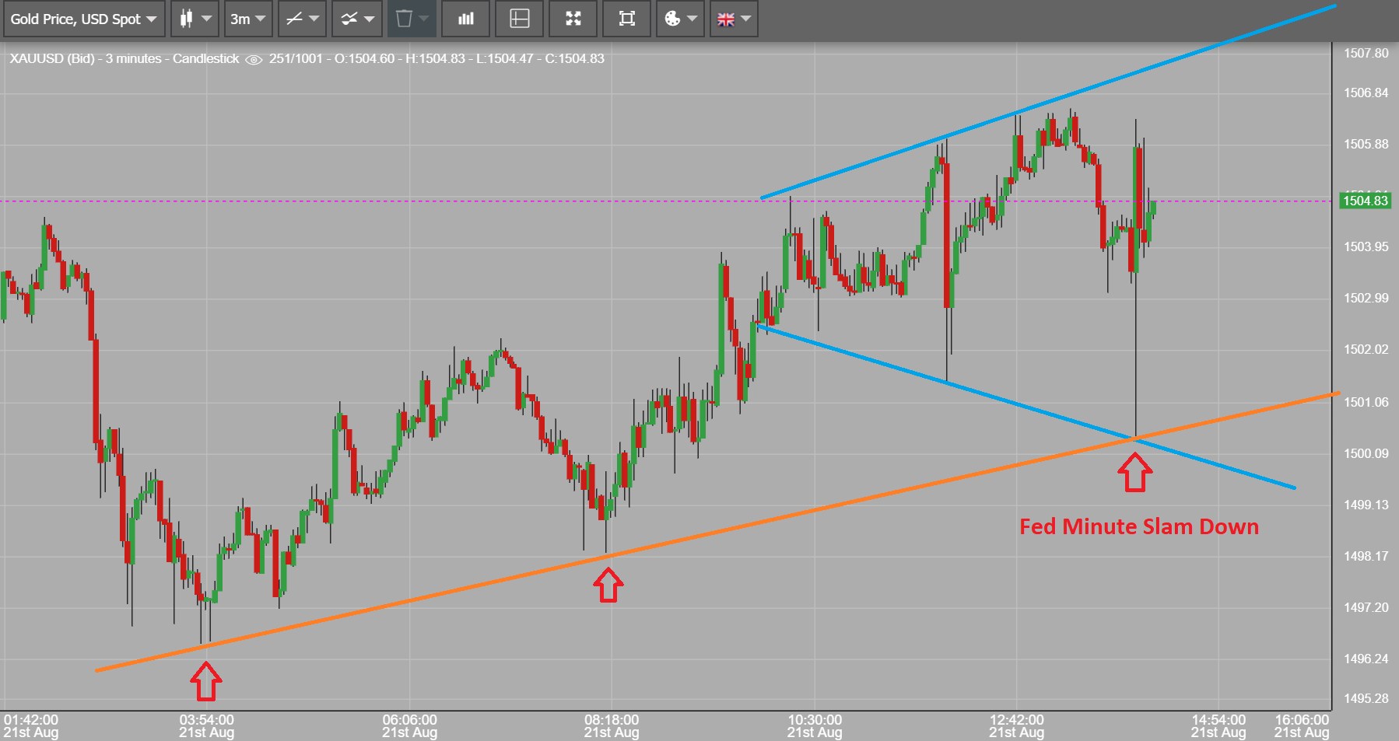1399x741 pixels.
Task: Click the XAUUSD (Bid) - 3 minutes - Candlestick legend
Action: tap(124, 58)
